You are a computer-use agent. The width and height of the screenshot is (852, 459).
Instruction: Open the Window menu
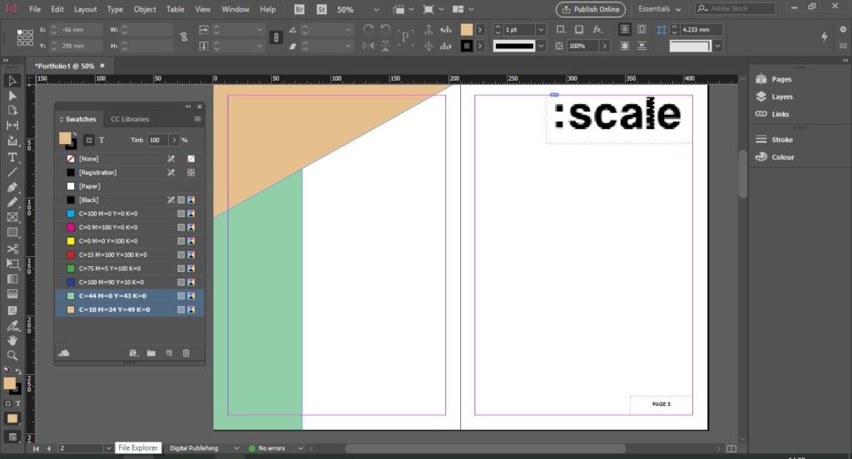pos(235,9)
